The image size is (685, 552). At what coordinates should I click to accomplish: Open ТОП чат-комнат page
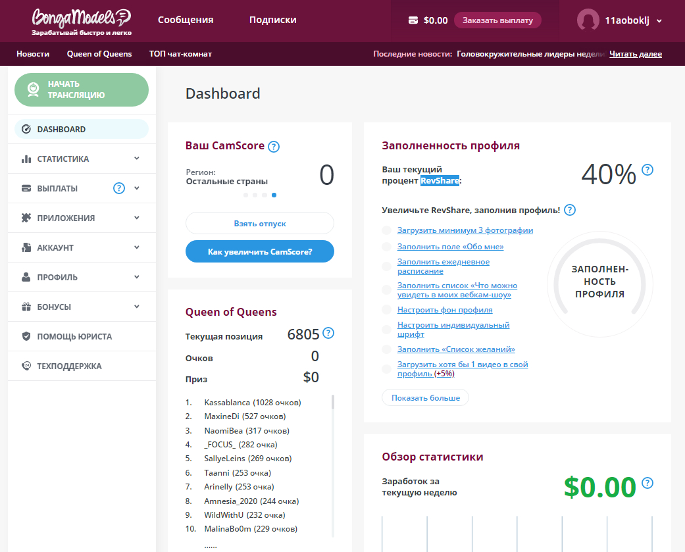tap(180, 54)
